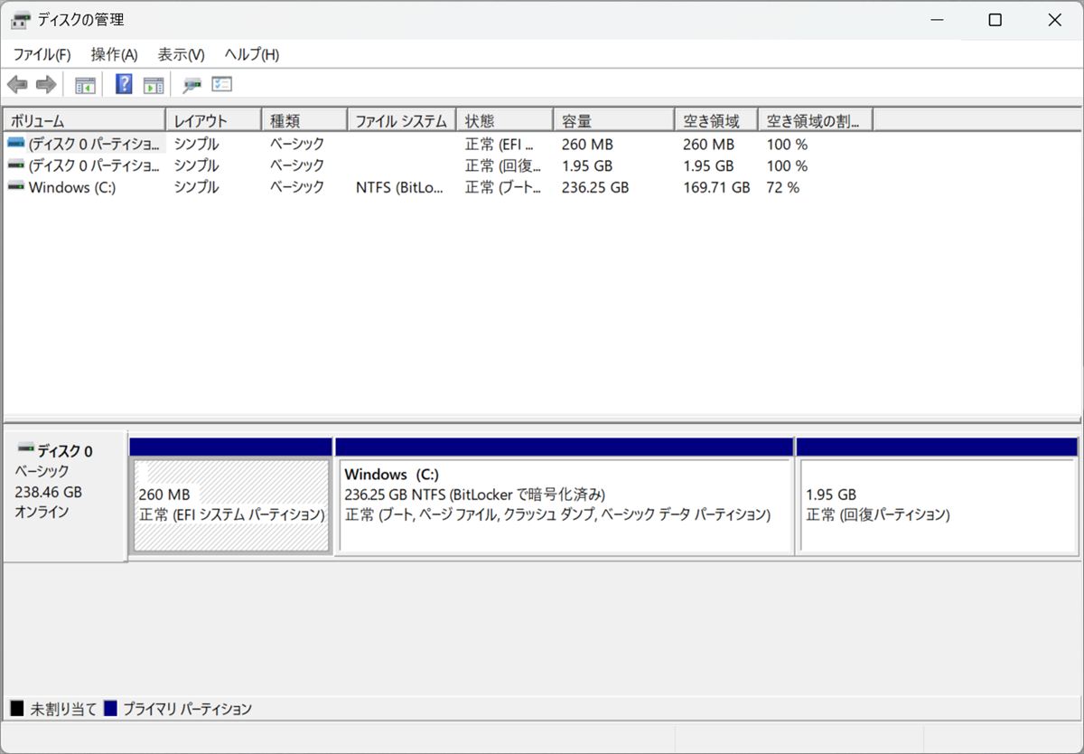Maximize the Disk Management window
Viewport: 1084px width, 754px height.
995,20
